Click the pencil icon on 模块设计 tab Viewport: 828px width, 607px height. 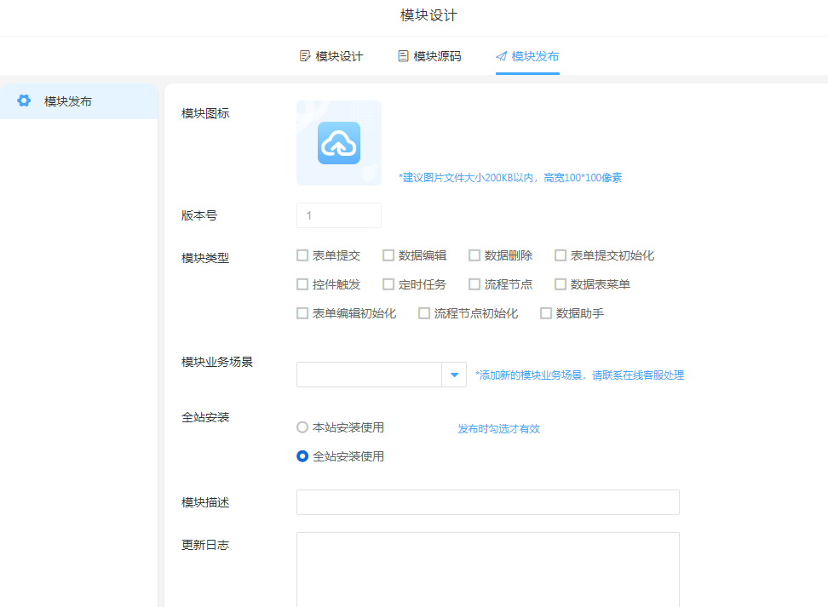tap(305, 56)
